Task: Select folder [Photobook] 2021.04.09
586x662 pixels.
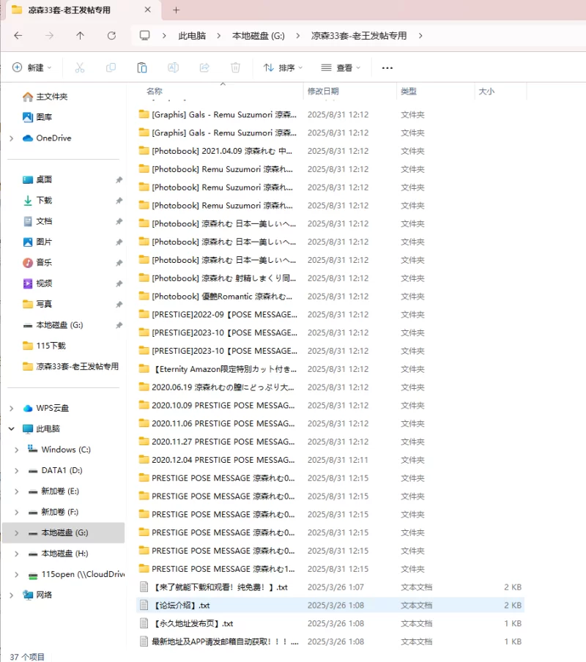Action: [222, 151]
